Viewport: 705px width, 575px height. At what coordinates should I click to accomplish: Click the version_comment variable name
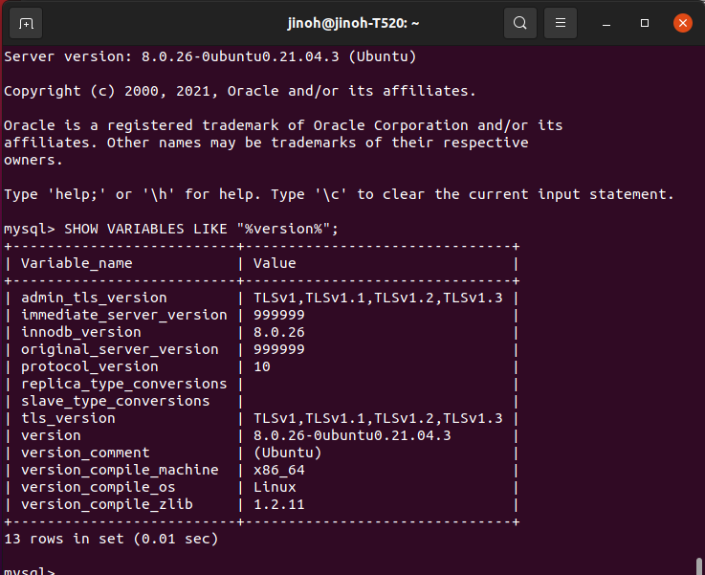tap(85, 453)
